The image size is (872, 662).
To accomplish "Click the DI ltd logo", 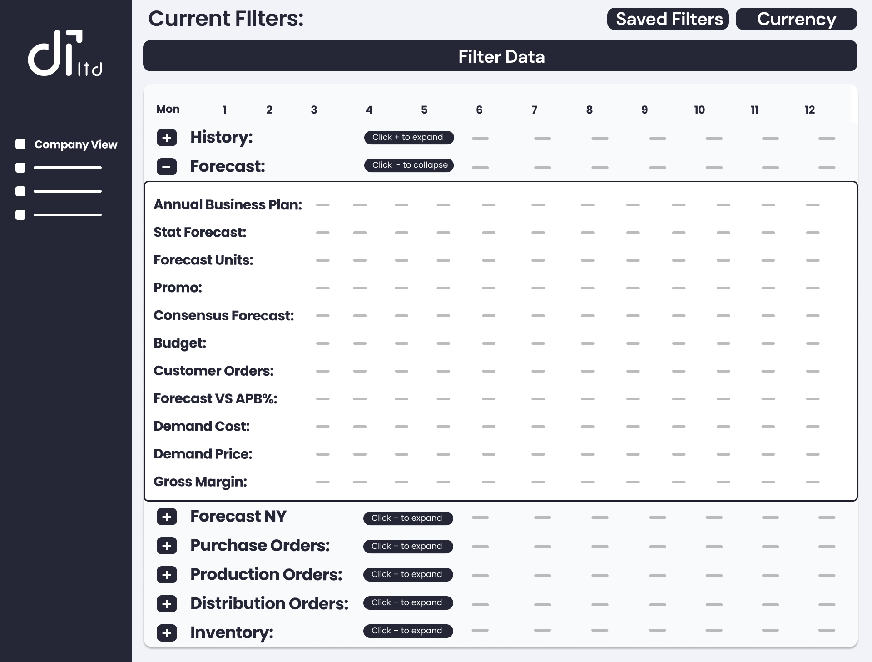I will coord(65,53).
